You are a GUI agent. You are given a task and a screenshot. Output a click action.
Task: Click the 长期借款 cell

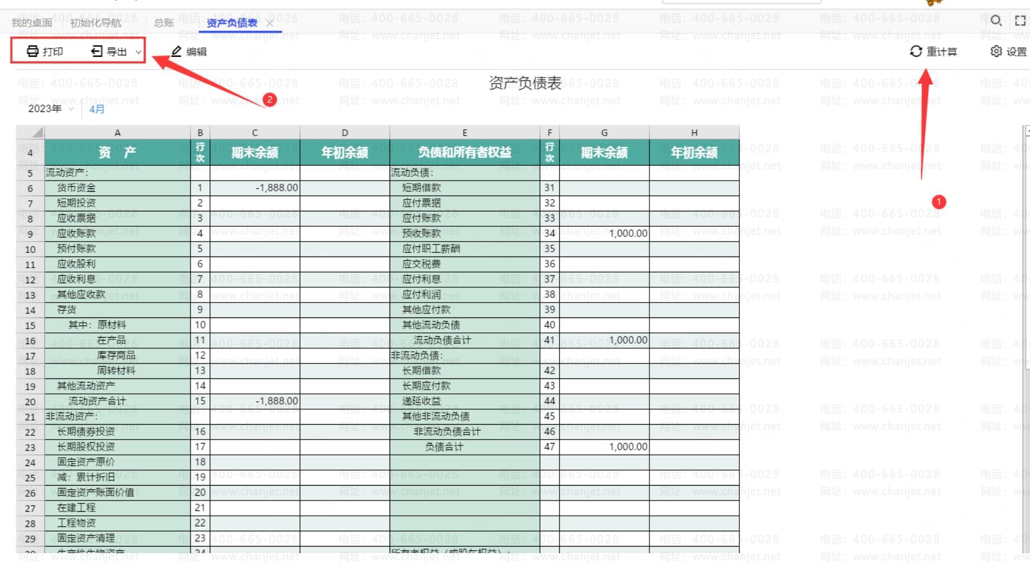pyautogui.click(x=465, y=371)
